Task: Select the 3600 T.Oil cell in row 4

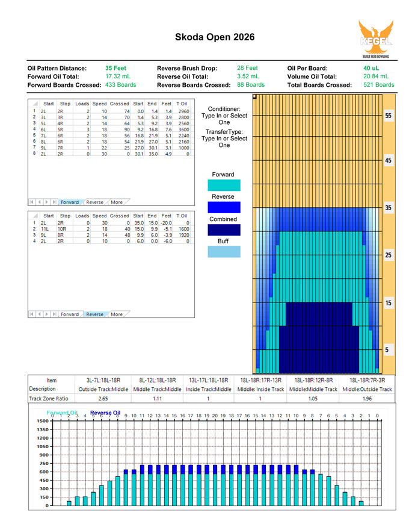Action: click(x=183, y=129)
